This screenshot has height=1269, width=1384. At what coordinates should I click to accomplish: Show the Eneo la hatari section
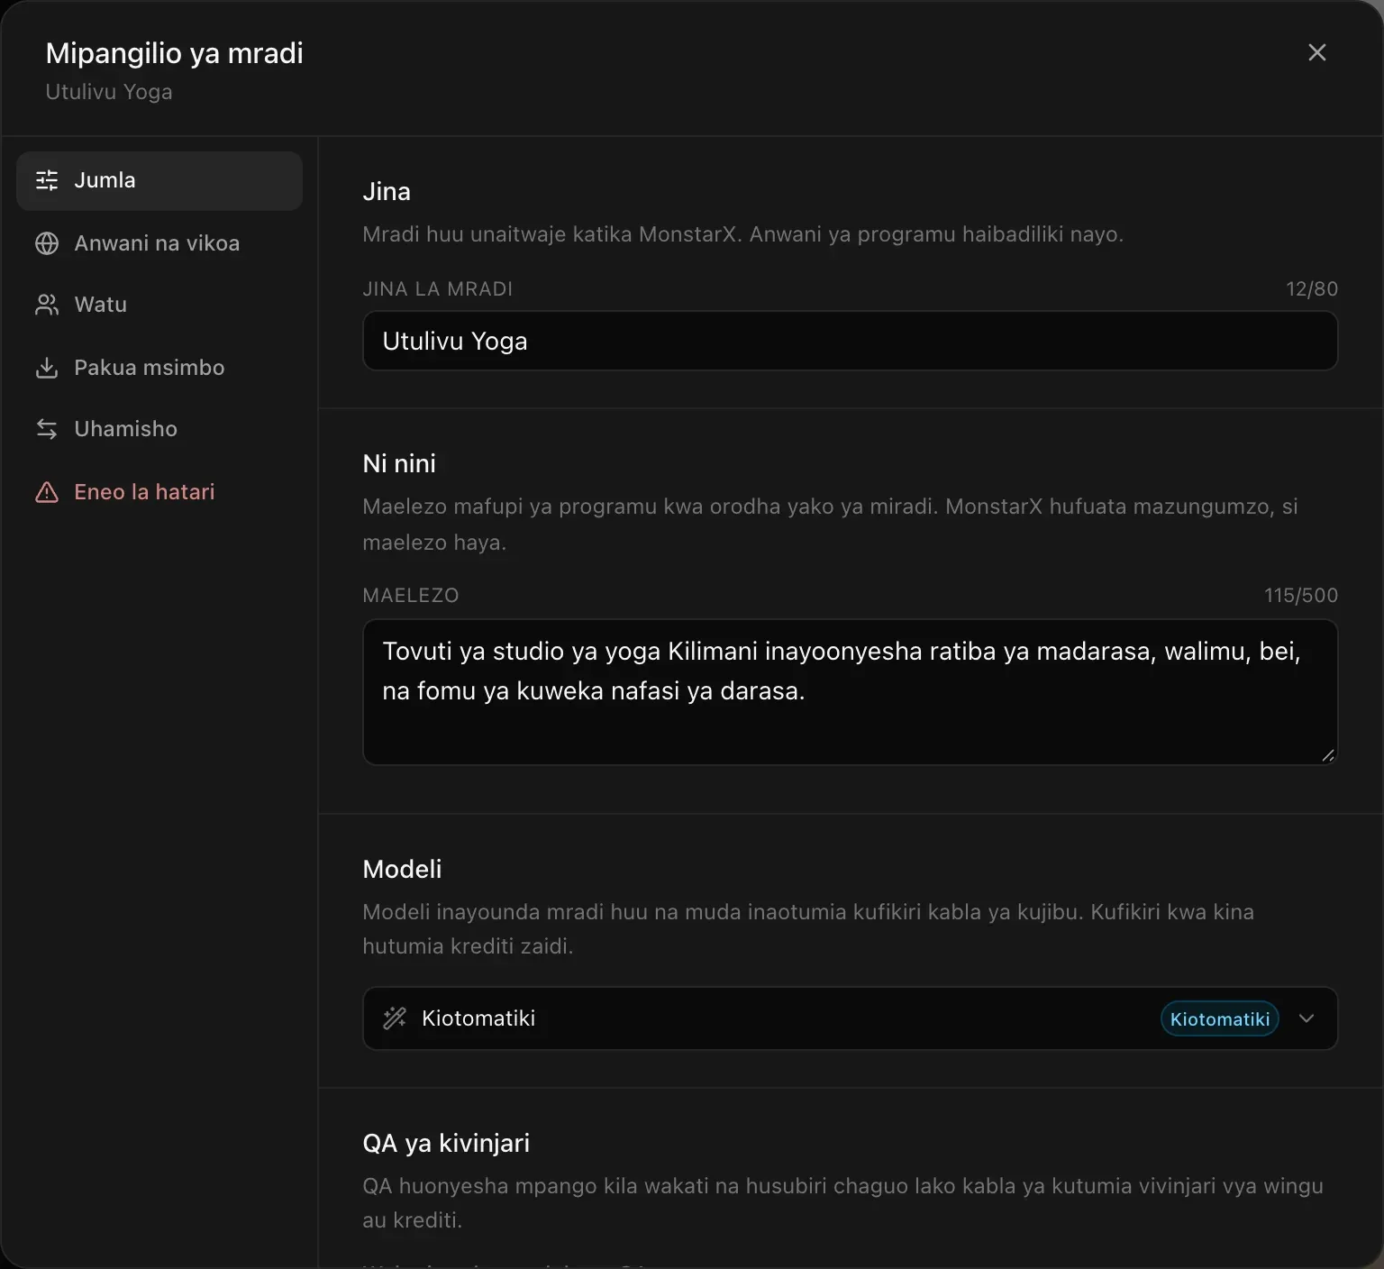(159, 492)
